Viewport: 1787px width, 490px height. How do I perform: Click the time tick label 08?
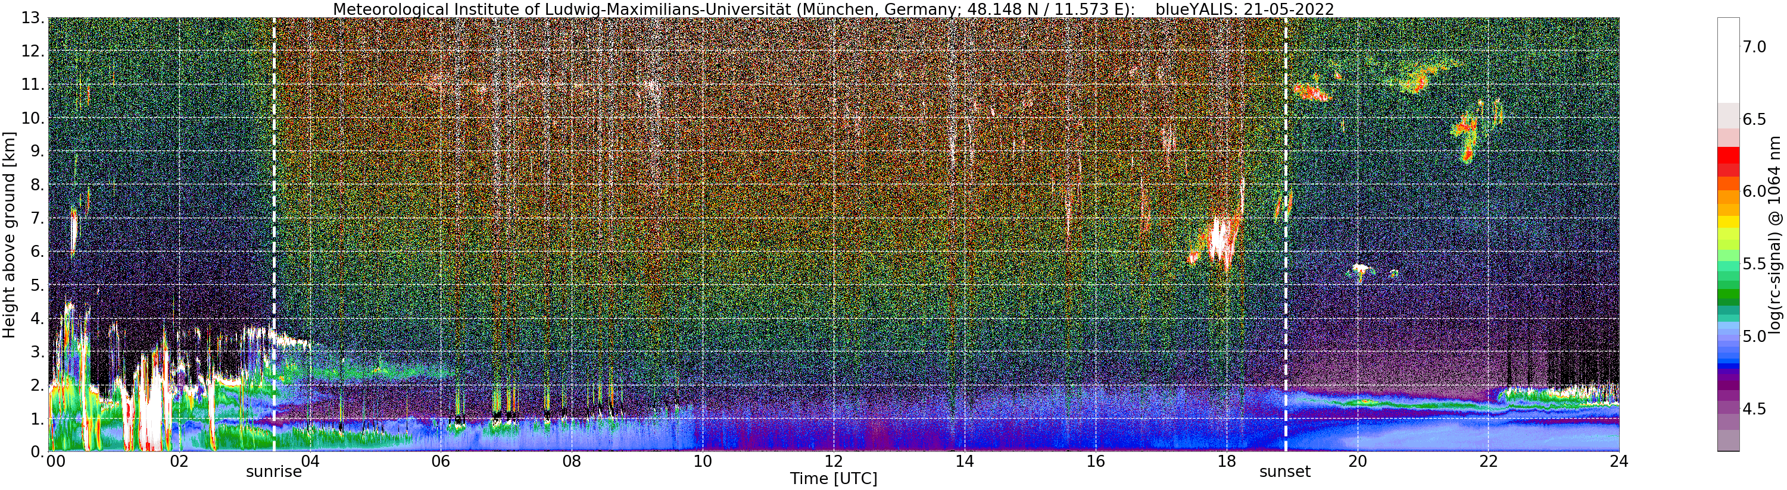[572, 461]
